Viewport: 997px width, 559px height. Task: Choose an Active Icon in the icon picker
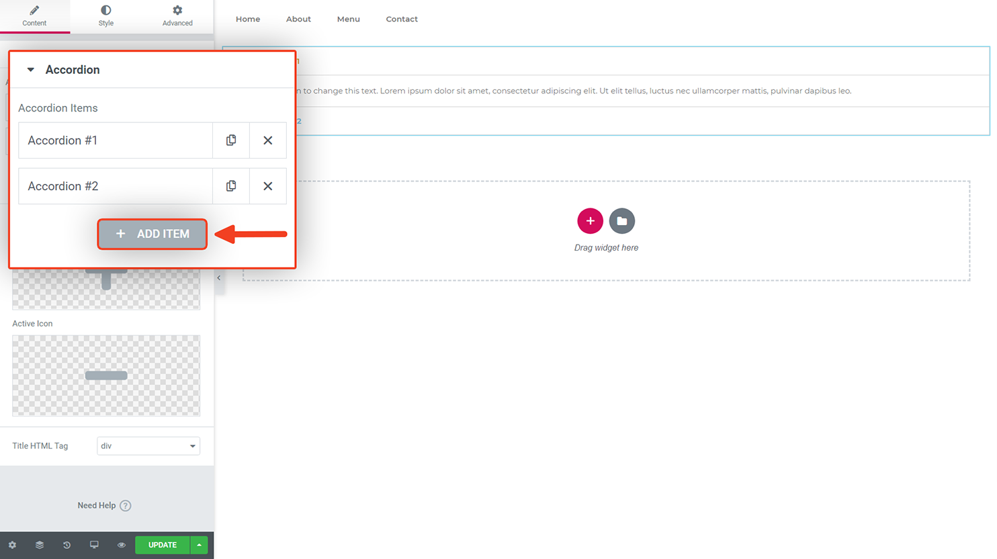click(x=105, y=375)
